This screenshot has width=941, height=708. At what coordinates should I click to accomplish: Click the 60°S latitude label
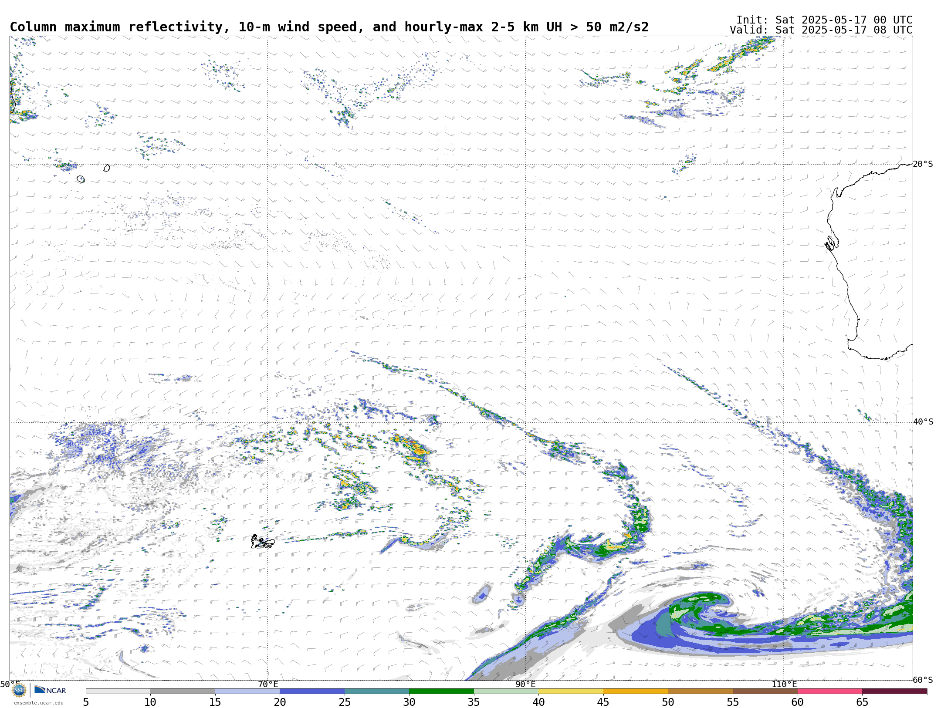[923, 680]
